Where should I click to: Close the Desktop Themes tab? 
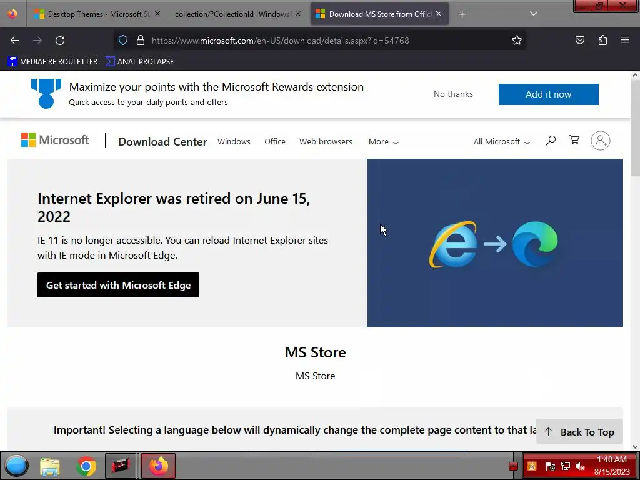pos(157,14)
